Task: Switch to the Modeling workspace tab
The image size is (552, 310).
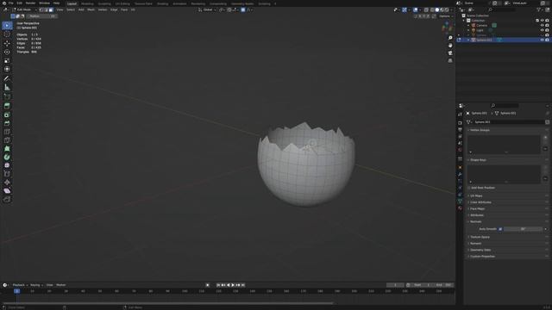Action: click(x=87, y=3)
